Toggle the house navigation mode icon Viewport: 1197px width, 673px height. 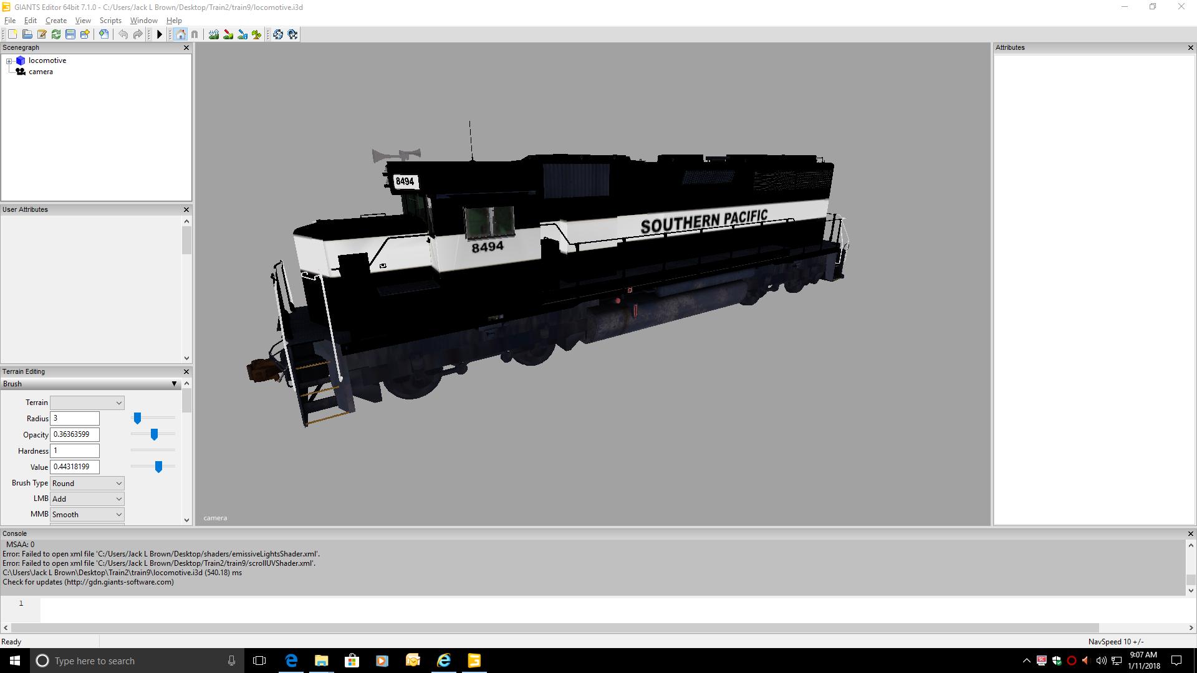click(x=180, y=35)
